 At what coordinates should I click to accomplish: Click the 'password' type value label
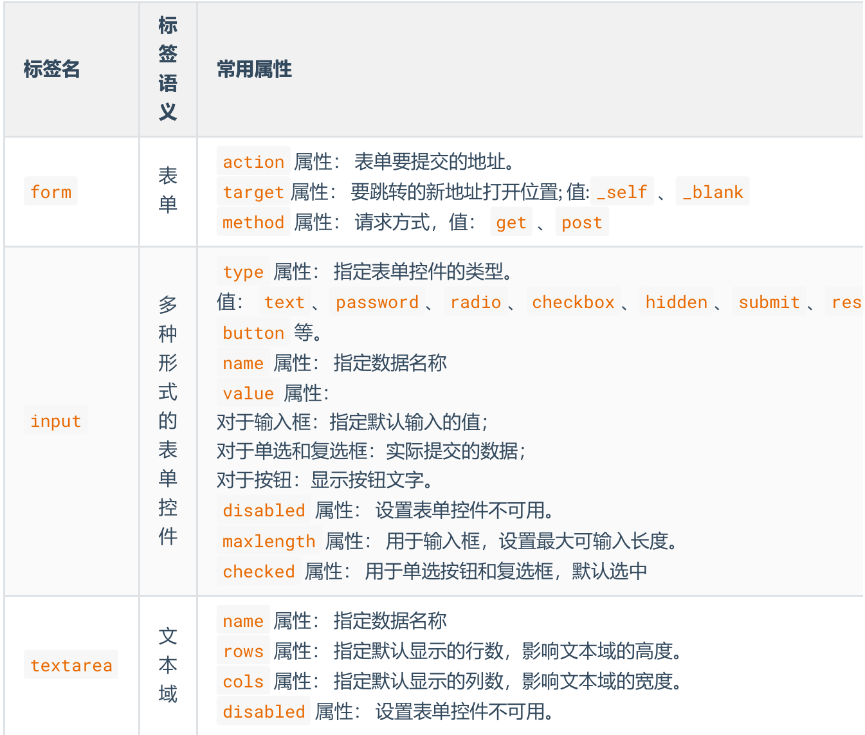pyautogui.click(x=377, y=302)
